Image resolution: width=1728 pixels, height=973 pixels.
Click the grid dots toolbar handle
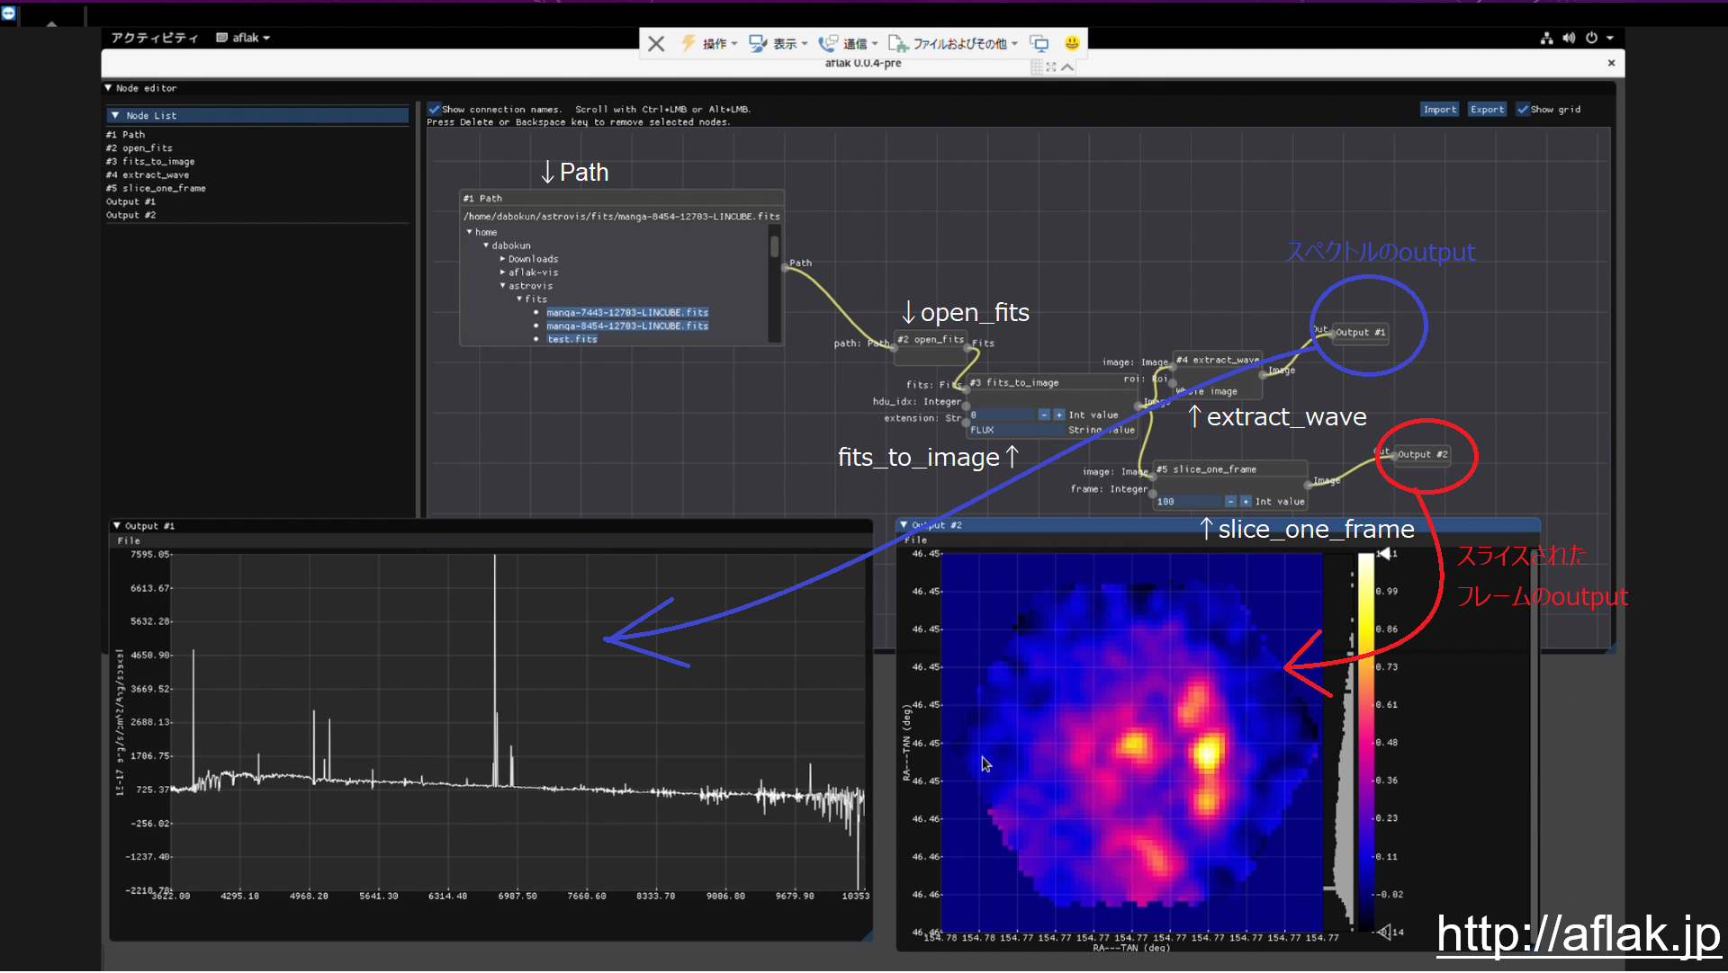pos(1037,67)
